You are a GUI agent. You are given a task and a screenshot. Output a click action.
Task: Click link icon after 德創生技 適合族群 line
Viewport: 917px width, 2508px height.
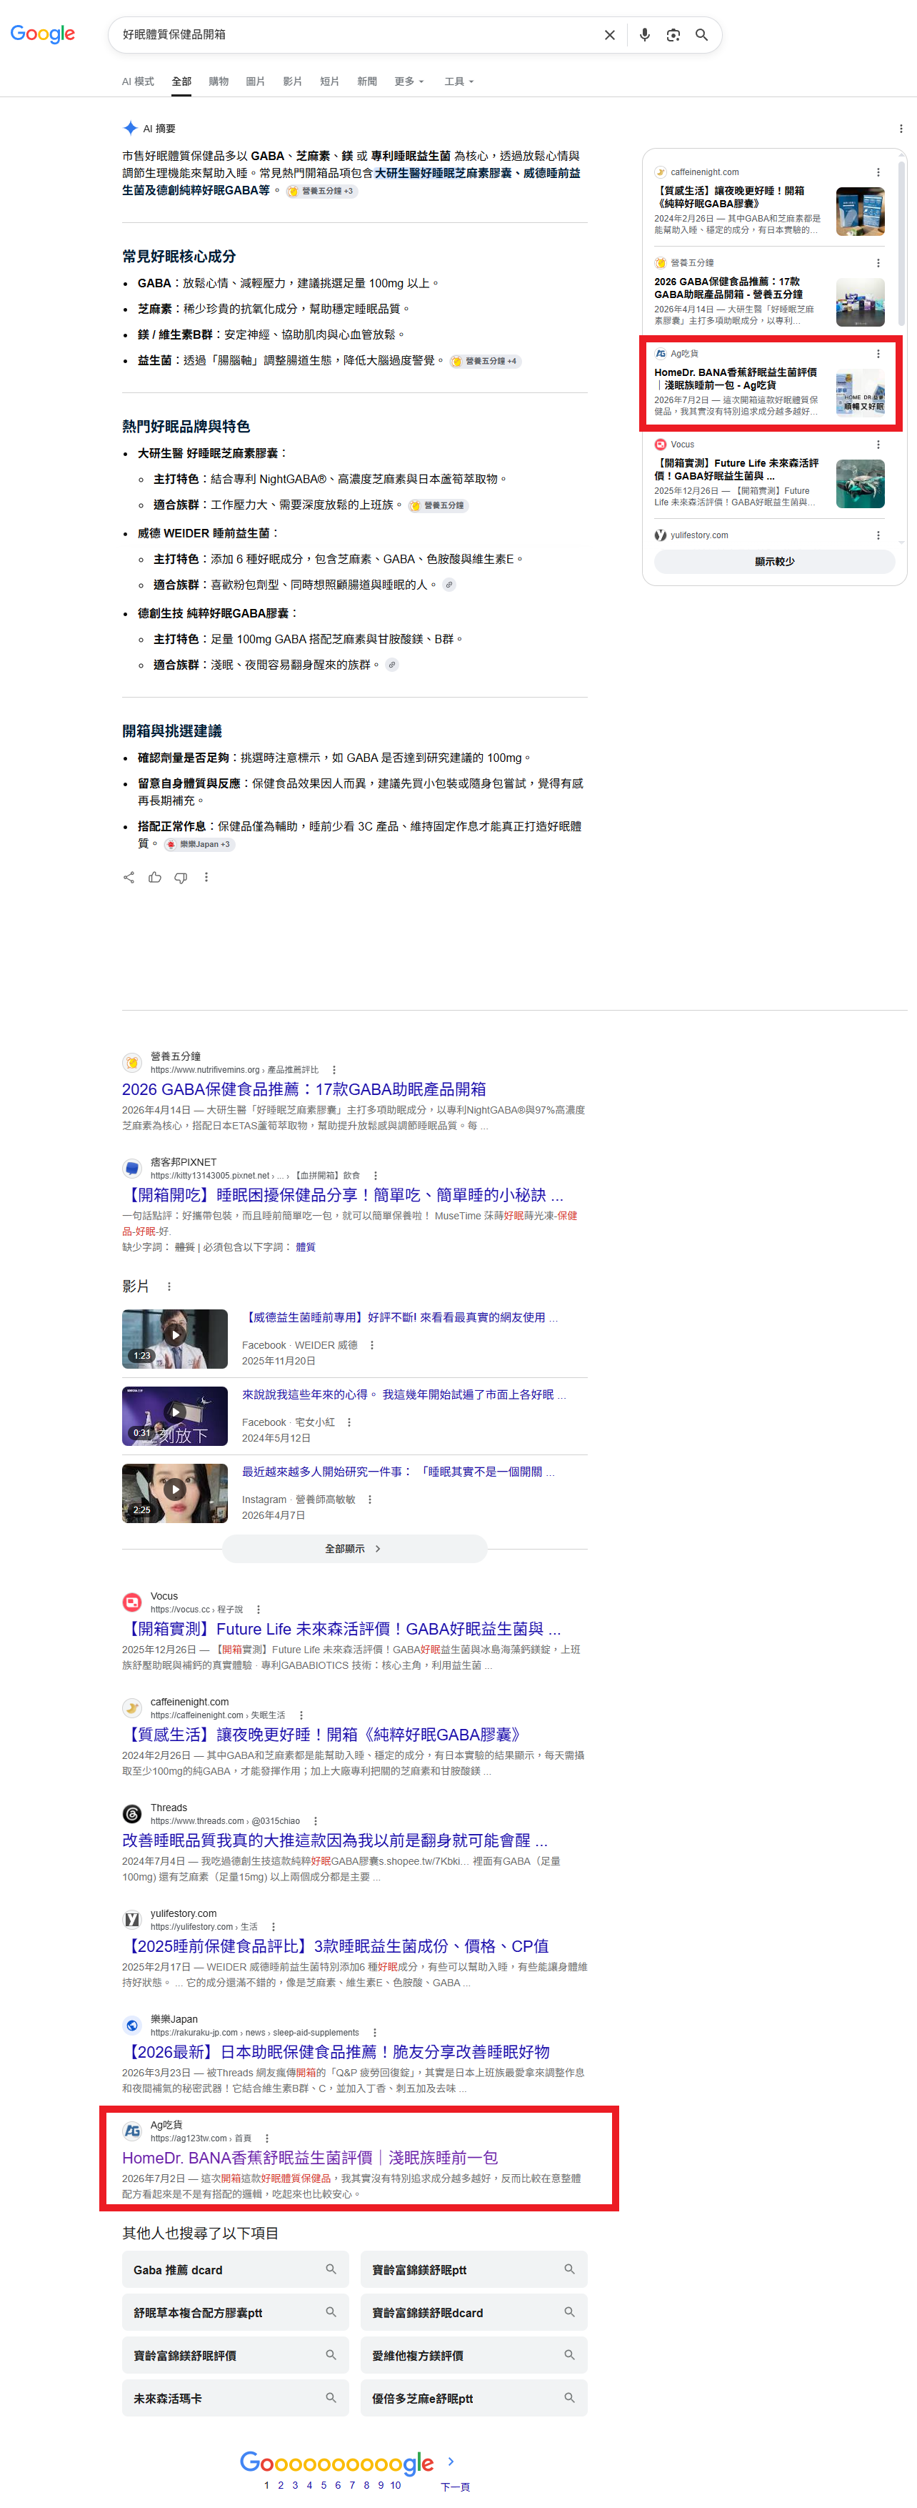point(392,665)
